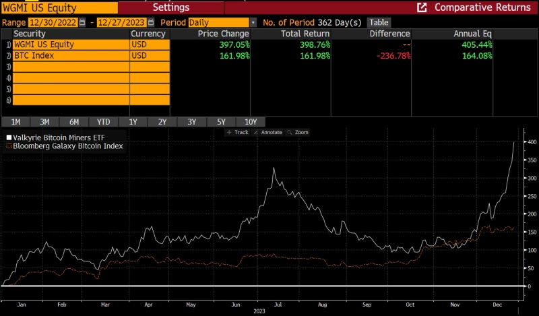This screenshot has width=539, height=316.
Task: Click the Comparative Returns pop-out icon
Action: click(422, 8)
